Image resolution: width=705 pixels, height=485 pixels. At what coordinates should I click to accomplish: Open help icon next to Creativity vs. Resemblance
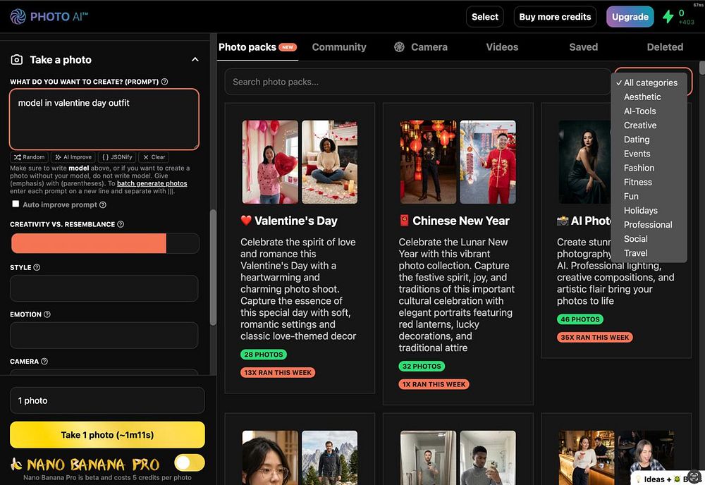tap(121, 224)
